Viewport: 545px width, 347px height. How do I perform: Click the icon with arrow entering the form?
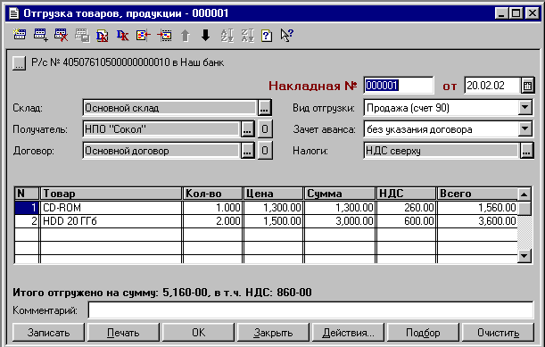pos(164,35)
